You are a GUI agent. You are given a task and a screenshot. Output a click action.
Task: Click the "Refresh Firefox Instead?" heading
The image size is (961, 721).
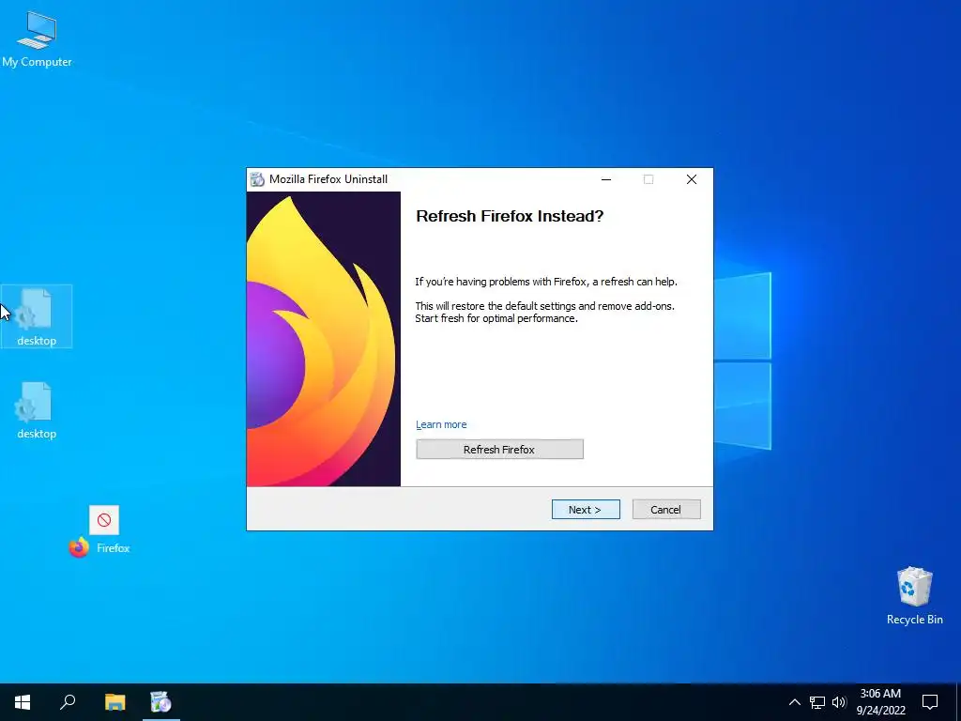[x=510, y=216]
